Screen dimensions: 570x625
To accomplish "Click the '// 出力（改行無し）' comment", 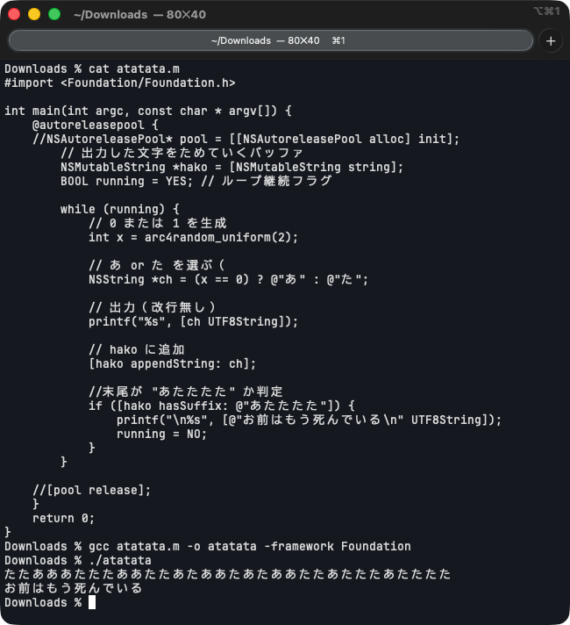I will point(153,307).
